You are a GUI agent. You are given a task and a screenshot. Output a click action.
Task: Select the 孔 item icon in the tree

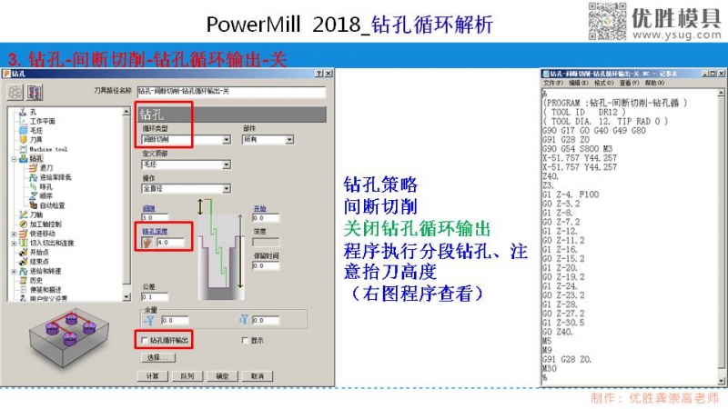tap(23, 112)
